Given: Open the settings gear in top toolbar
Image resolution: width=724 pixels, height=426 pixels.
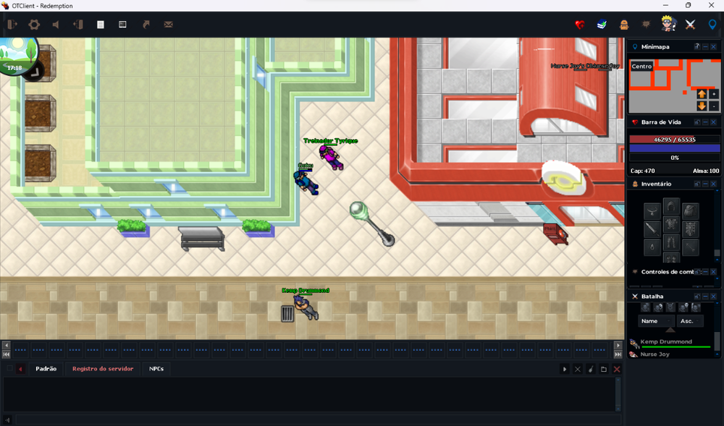Looking at the screenshot, I should [33, 25].
